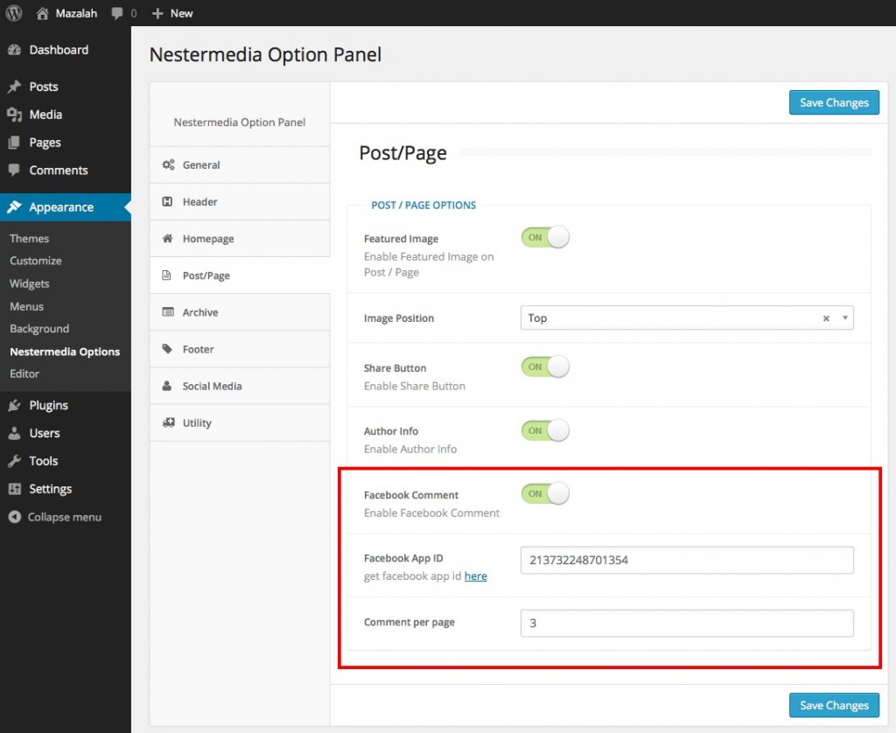Image resolution: width=896 pixels, height=733 pixels.
Task: Click the Media icon in sidebar
Action: [x=14, y=115]
